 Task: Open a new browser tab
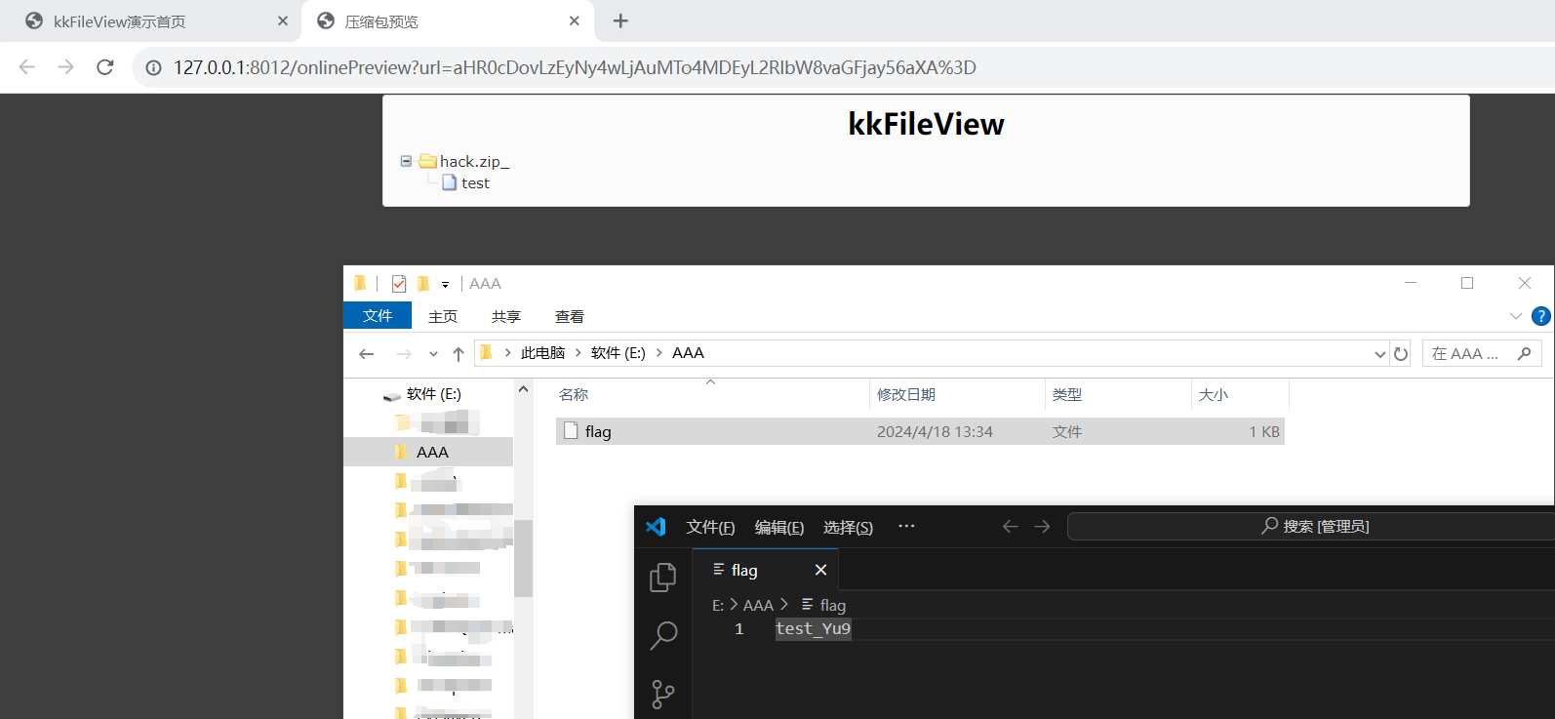(620, 20)
